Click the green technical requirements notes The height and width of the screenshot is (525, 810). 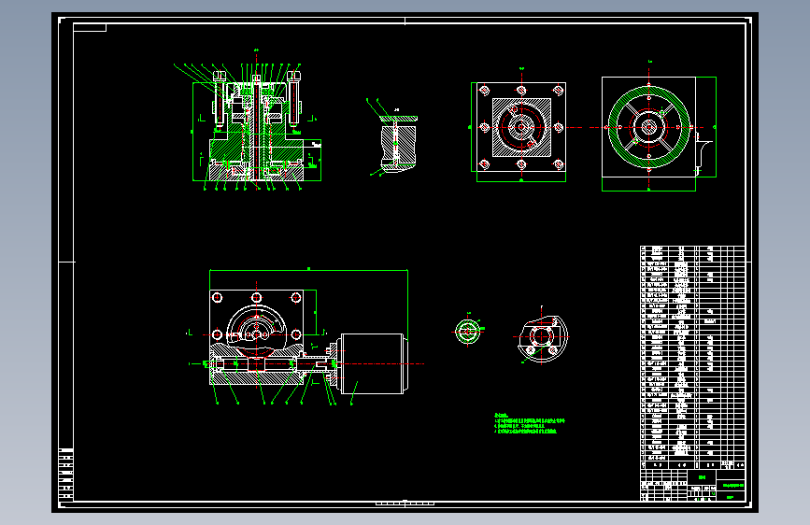(x=530, y=423)
